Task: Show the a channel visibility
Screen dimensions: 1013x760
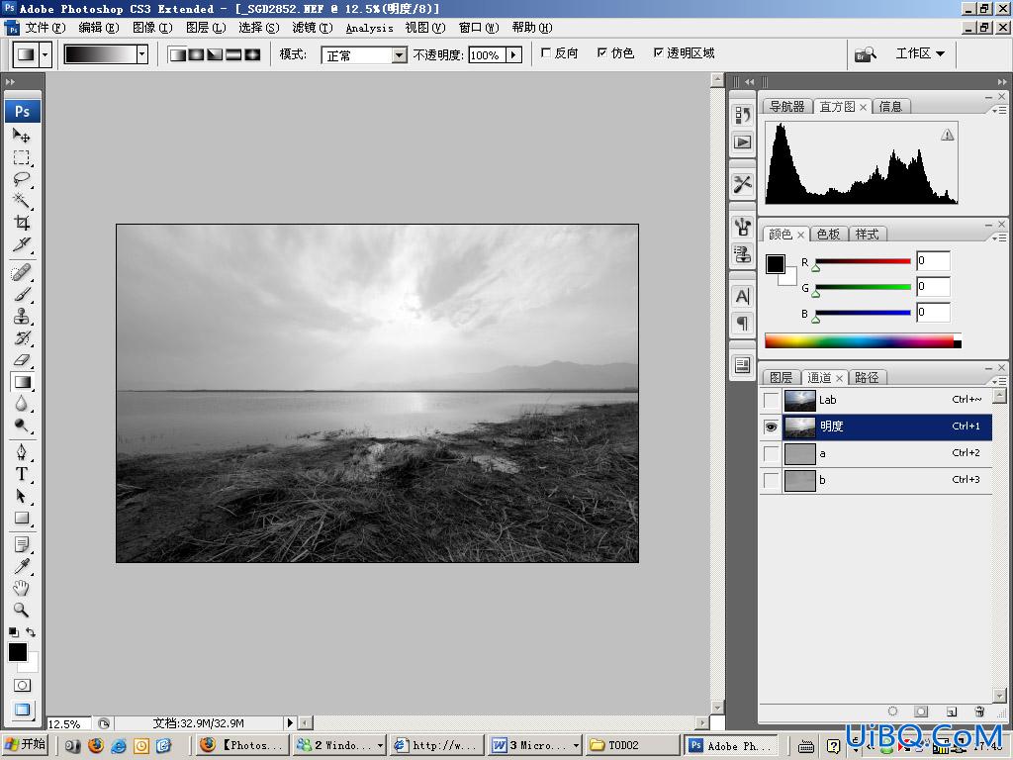Action: point(772,453)
